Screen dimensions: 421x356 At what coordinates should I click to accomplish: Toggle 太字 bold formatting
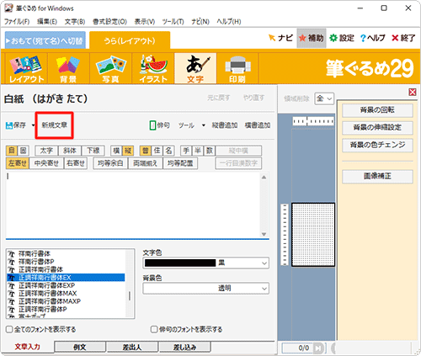coord(46,151)
